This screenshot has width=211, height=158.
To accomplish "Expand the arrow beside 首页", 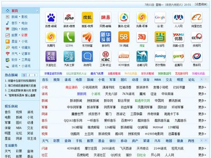I will (x=37, y=11).
